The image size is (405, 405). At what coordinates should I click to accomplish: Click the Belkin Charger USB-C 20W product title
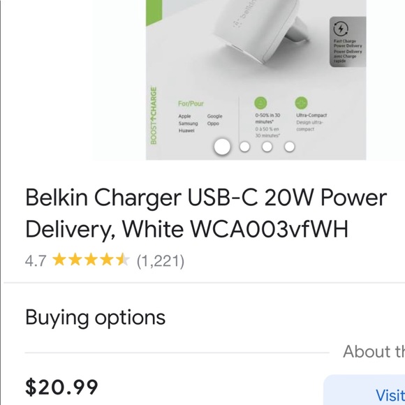pos(206,213)
